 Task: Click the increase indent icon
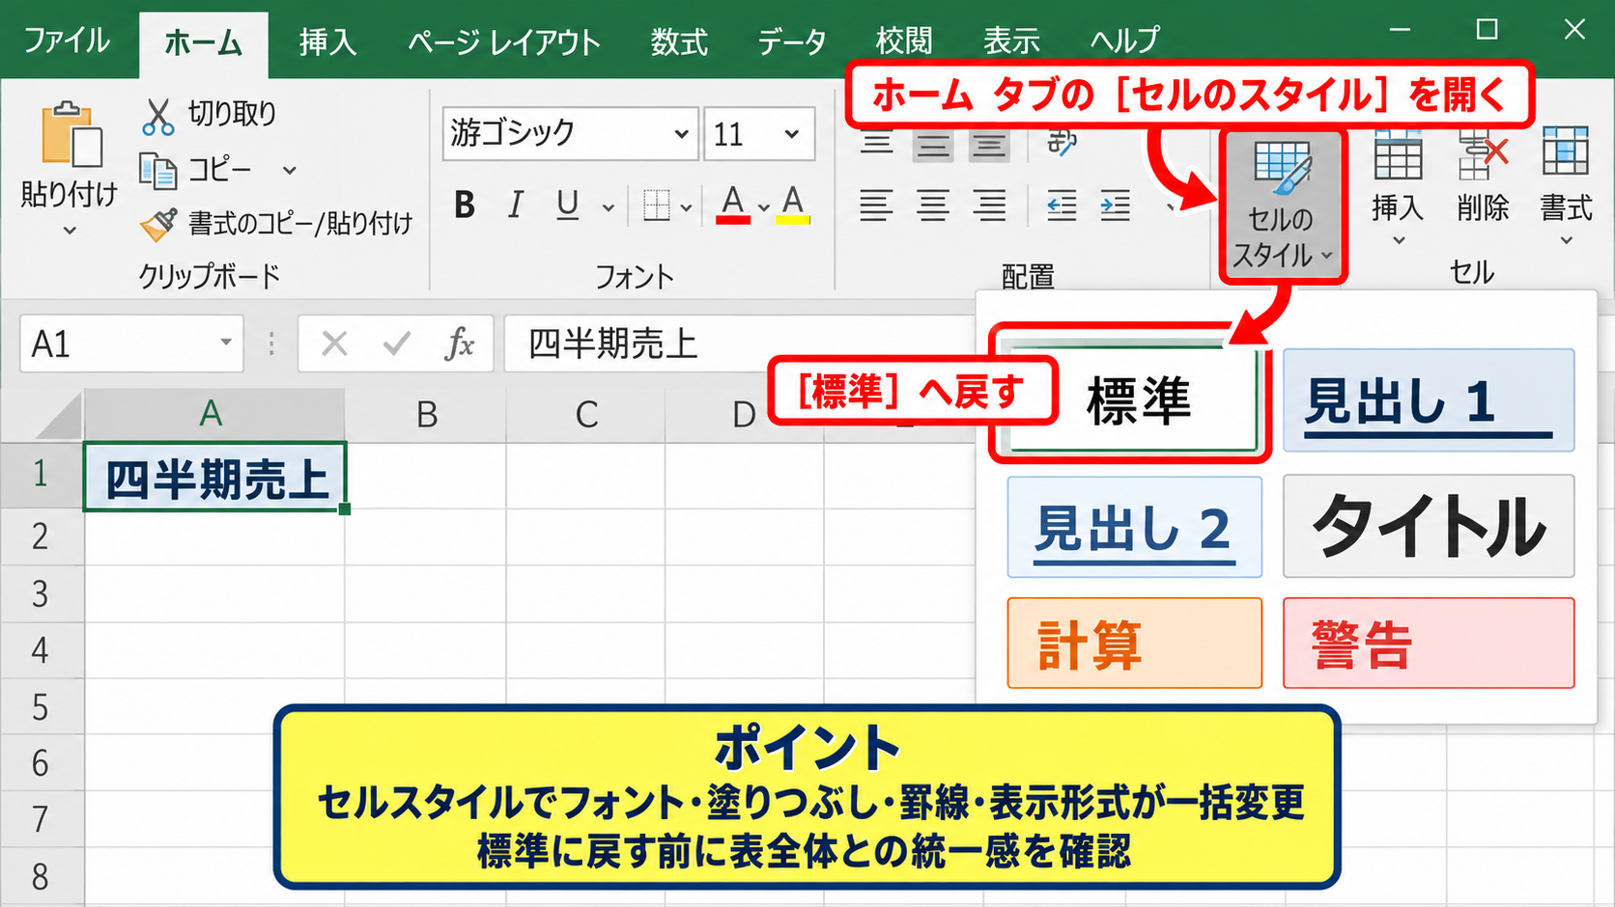click(x=1116, y=206)
